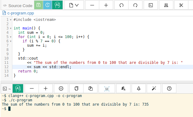Click terminal line "./c-program"
Viewport: 193px width, 117px height.
(20, 100)
